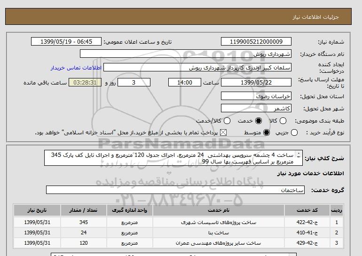Click the need date in row 1
The width and height of the screenshot is (362, 256).
37,222
